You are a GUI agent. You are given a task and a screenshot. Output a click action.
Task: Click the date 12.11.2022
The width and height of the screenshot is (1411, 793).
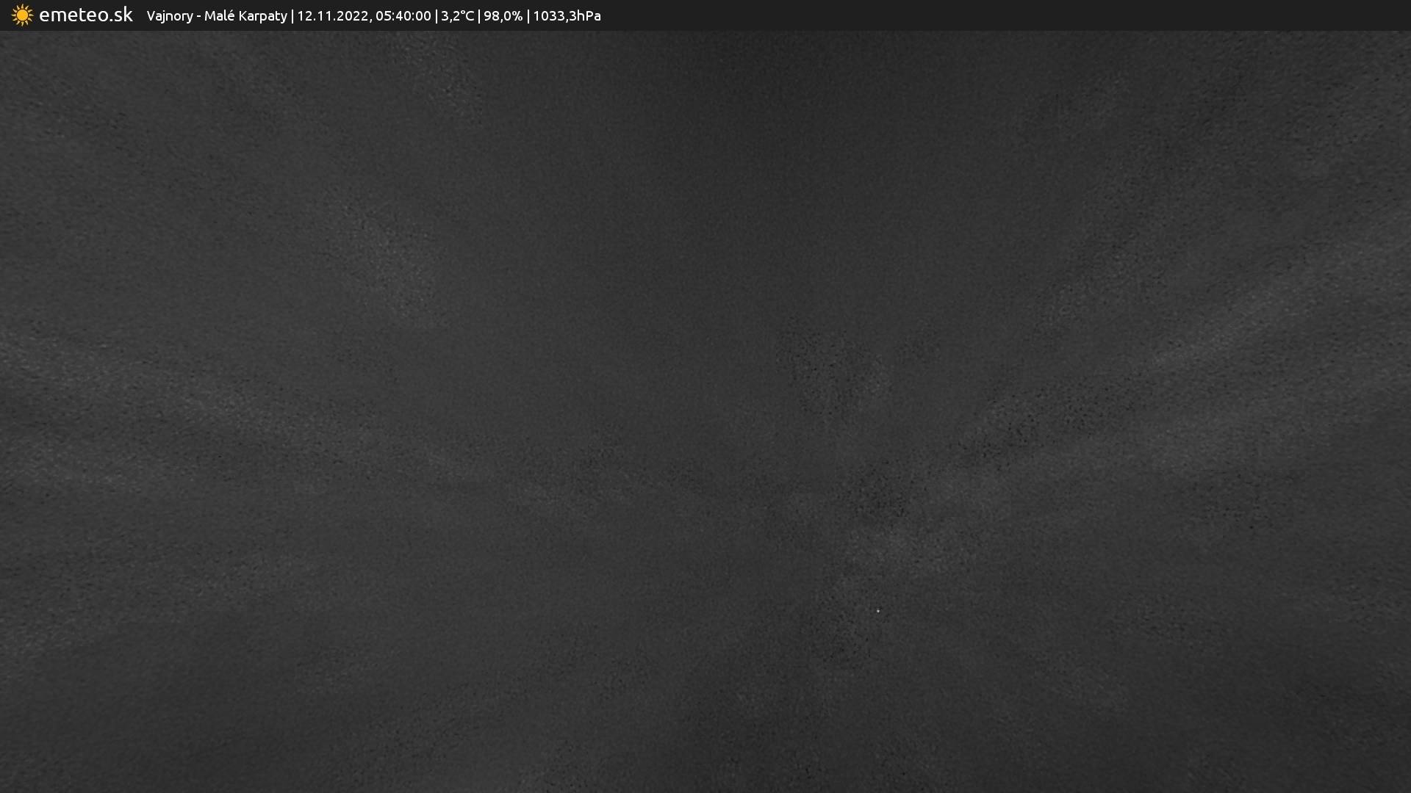coord(332,16)
